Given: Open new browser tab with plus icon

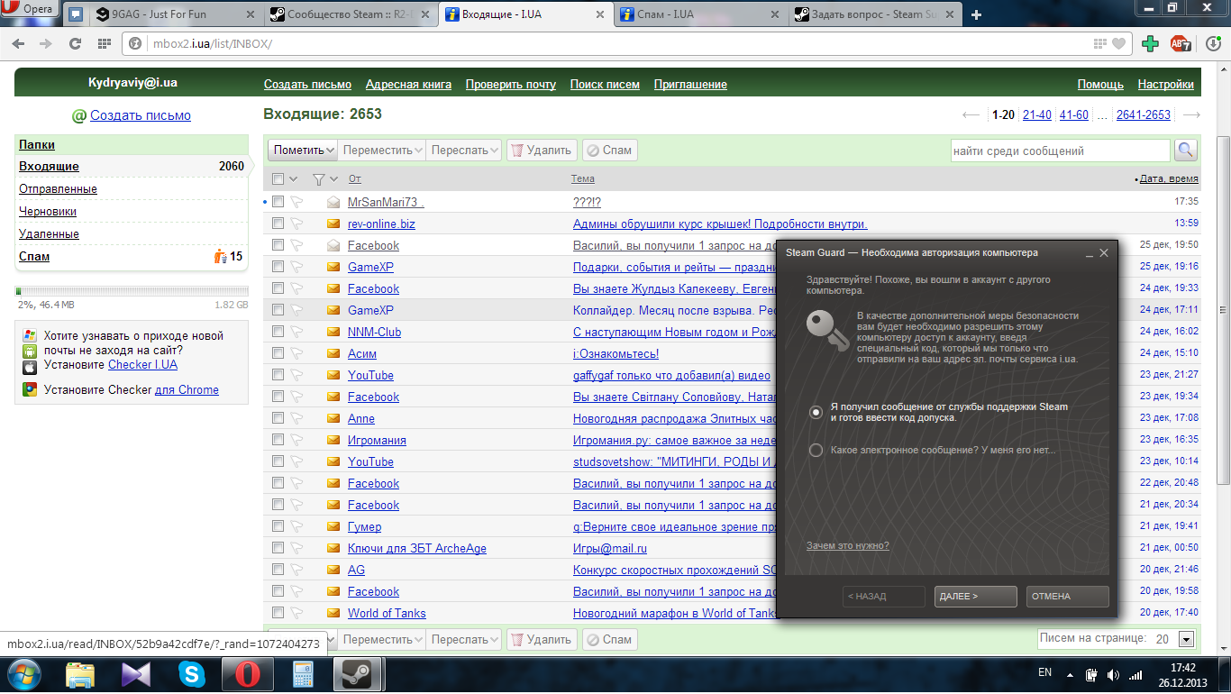Looking at the screenshot, I should [976, 14].
